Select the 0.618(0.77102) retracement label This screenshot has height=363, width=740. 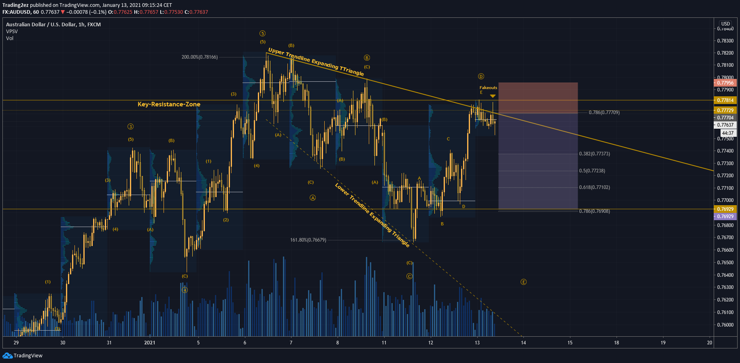[x=594, y=187]
